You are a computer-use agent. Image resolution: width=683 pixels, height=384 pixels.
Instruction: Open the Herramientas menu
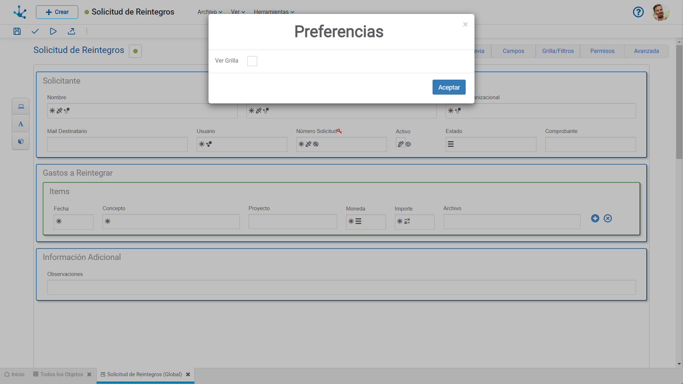274,12
